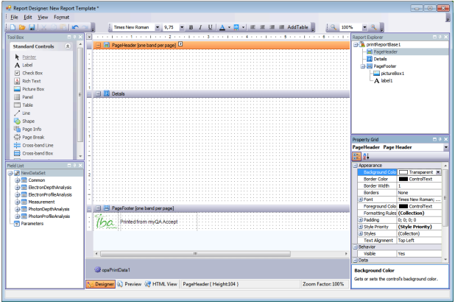Pick the Picture Box control
The height and width of the screenshot is (304, 455).
32,89
